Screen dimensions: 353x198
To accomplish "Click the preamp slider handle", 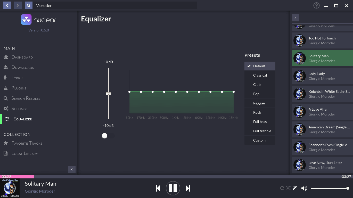I will [108, 94].
